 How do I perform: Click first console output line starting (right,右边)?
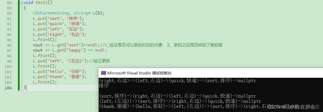(177, 81)
